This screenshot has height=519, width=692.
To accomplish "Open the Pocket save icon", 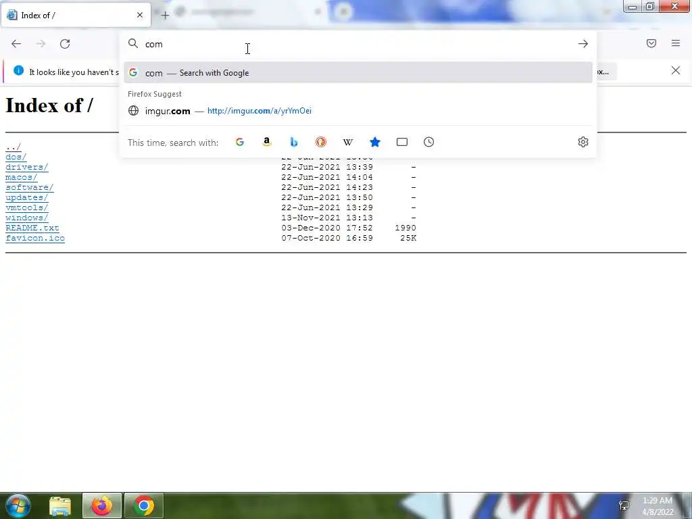I will [651, 43].
